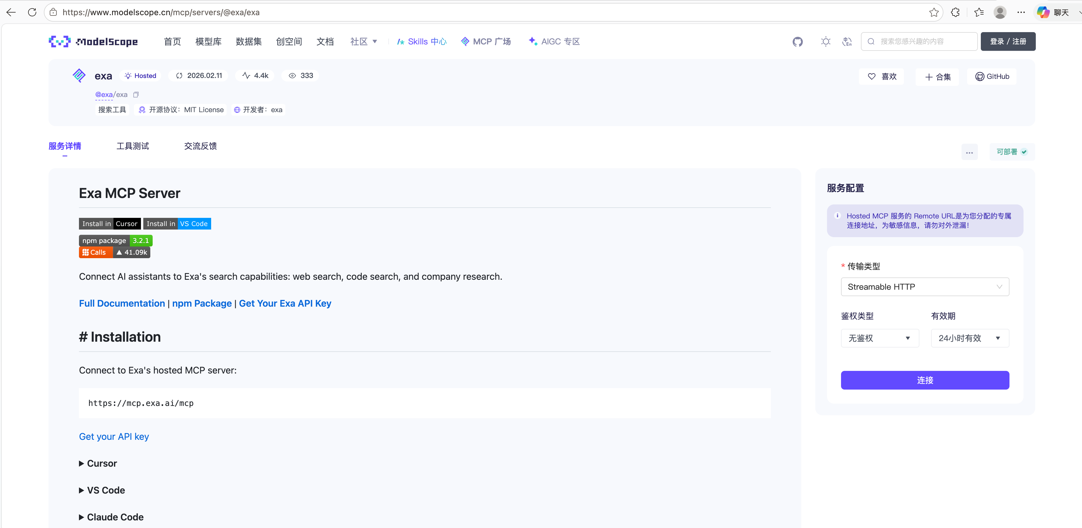Open the 首页 home menu item
This screenshot has height=528, width=1082.
tap(172, 41)
